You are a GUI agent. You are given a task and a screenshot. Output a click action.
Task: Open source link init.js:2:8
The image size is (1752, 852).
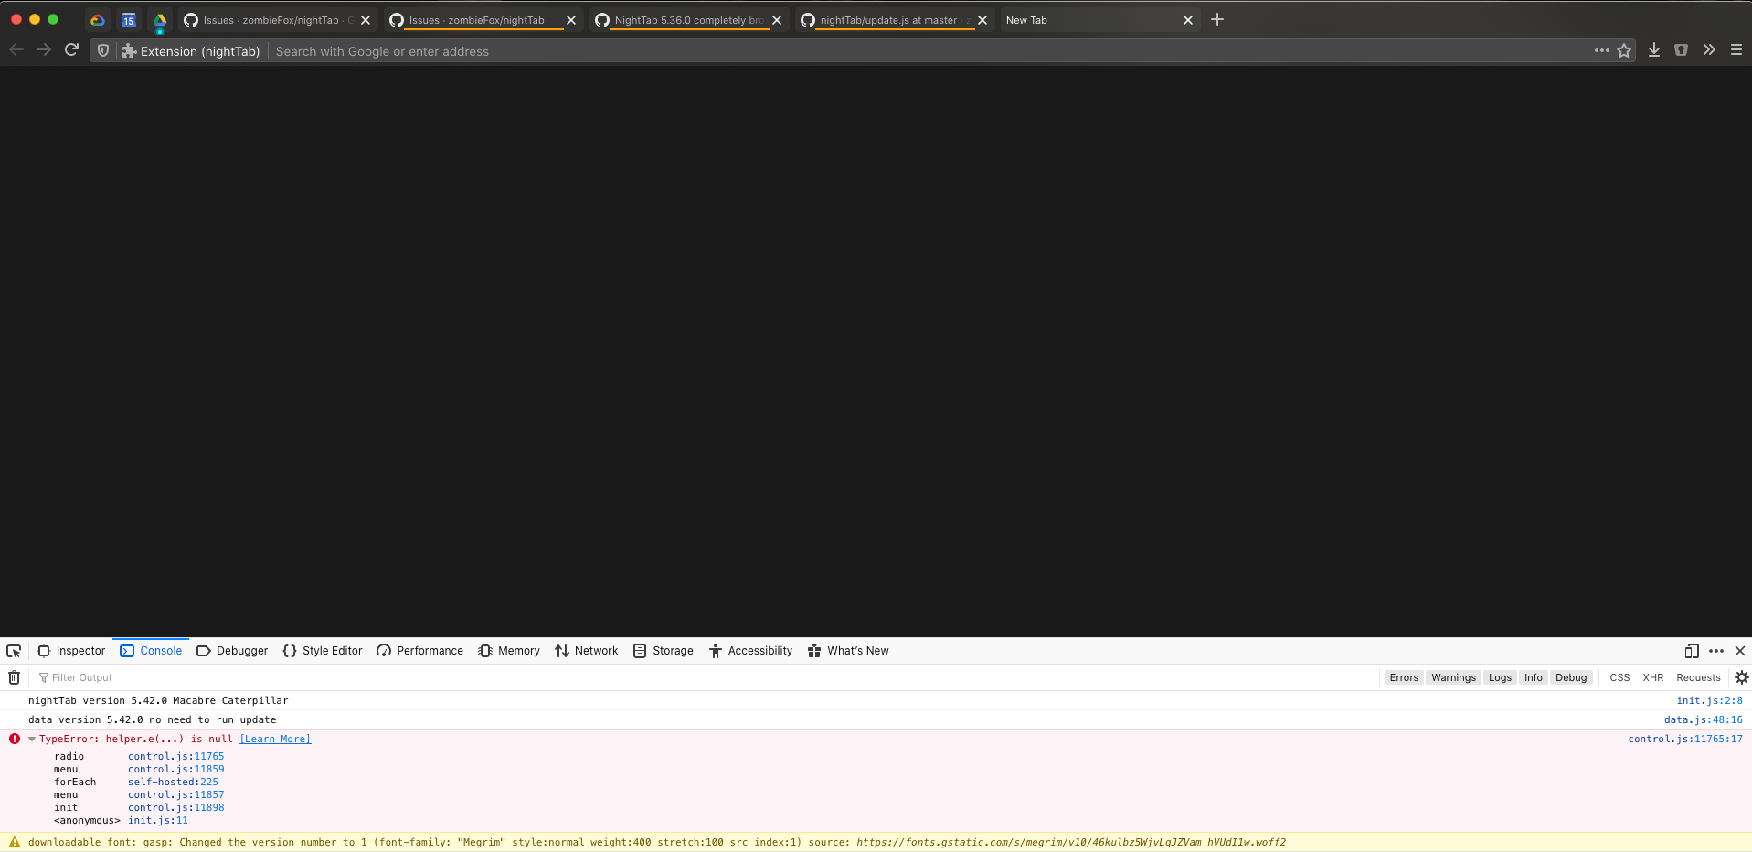pyautogui.click(x=1709, y=700)
